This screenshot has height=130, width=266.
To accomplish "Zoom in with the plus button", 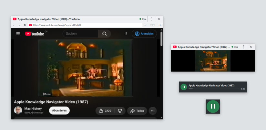I will click(160, 25).
